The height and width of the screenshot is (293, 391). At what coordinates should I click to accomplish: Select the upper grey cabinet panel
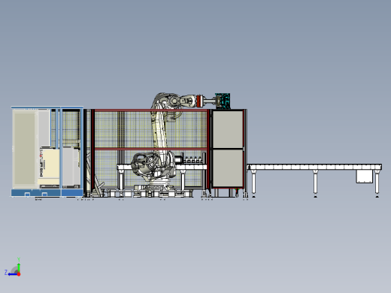tap(228, 129)
